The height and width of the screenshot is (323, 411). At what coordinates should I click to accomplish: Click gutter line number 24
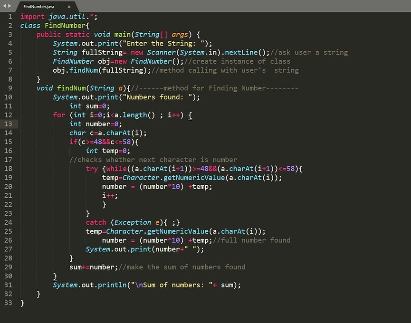click(8, 222)
